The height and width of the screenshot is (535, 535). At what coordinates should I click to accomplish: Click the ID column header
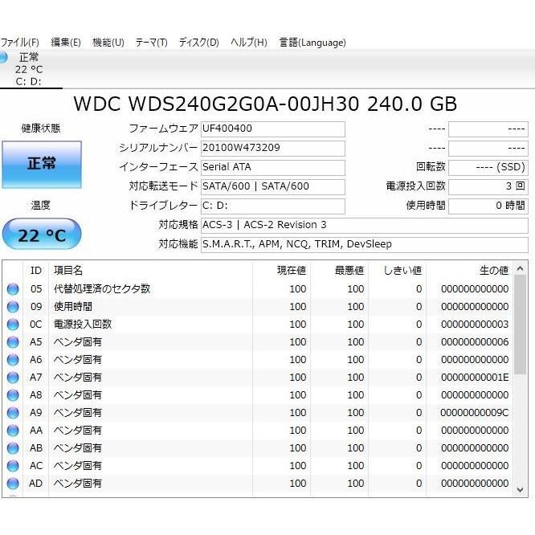[36, 271]
